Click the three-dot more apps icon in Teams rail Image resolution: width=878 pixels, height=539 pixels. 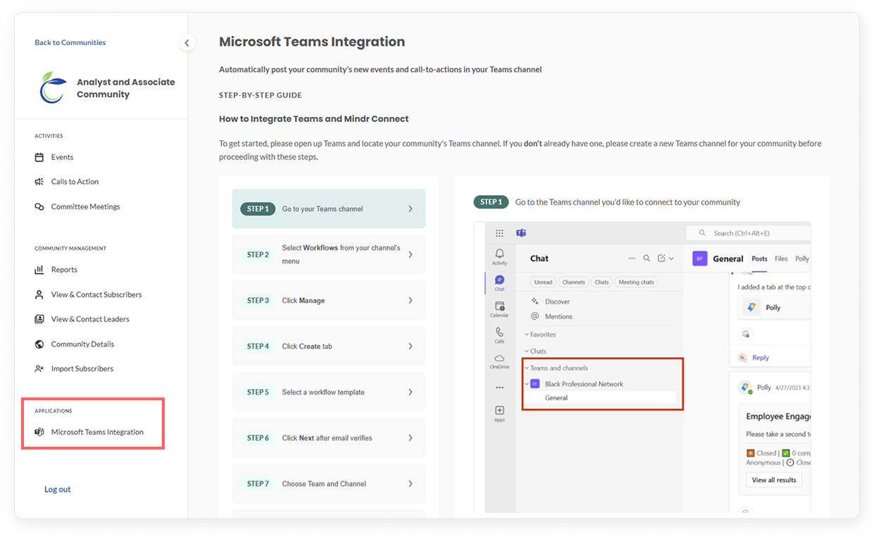(499, 388)
